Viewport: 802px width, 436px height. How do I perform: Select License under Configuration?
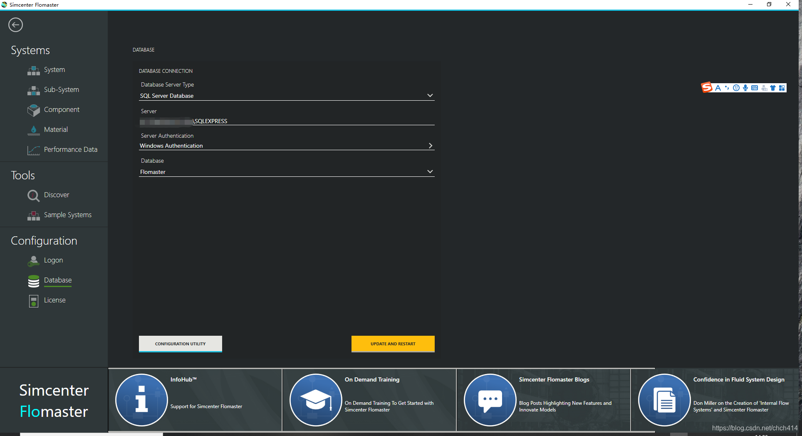[54, 300]
